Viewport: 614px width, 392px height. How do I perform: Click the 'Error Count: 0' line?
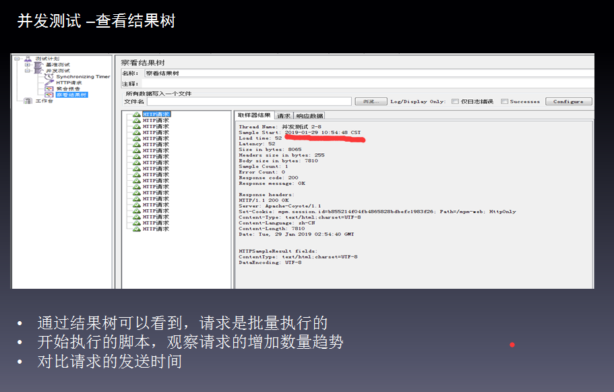pyautogui.click(x=262, y=172)
